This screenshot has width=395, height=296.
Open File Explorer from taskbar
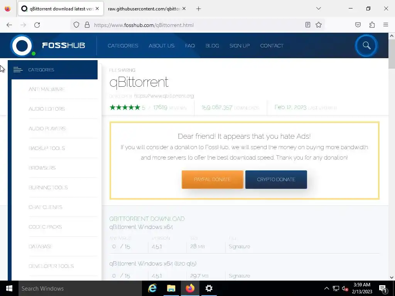click(x=171, y=288)
